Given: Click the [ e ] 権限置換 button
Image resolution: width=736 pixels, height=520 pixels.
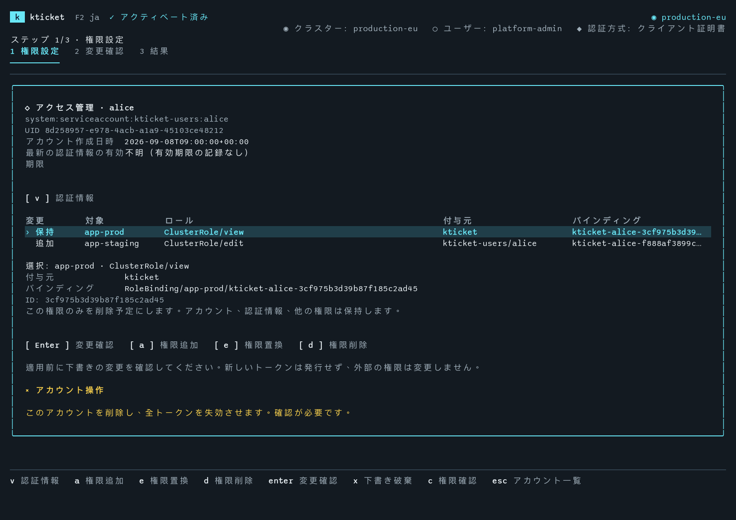Looking at the screenshot, I should (x=249, y=345).
